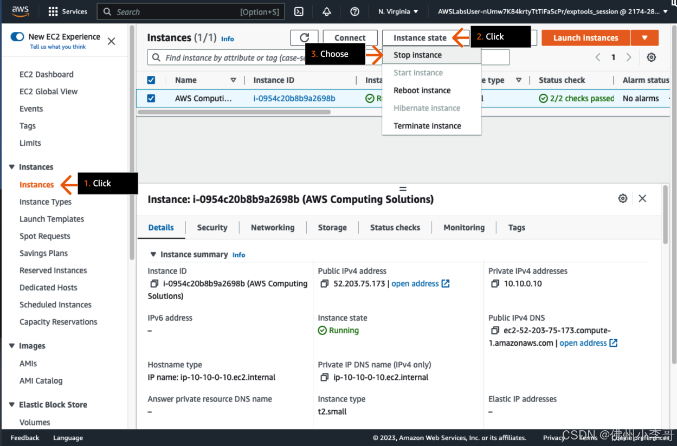The height and width of the screenshot is (446, 677).
Task: Close the sidebar navigation panel
Action: (111, 41)
